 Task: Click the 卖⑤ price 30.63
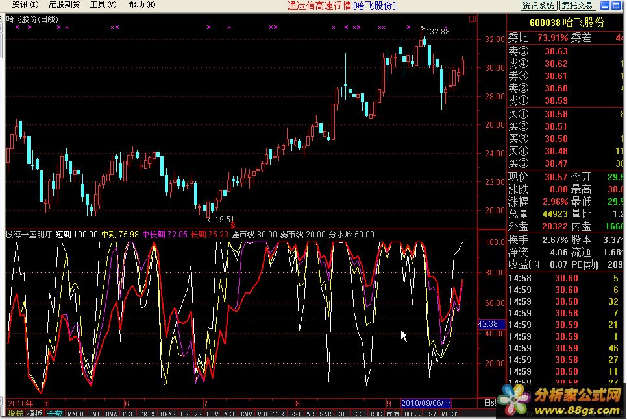556,51
